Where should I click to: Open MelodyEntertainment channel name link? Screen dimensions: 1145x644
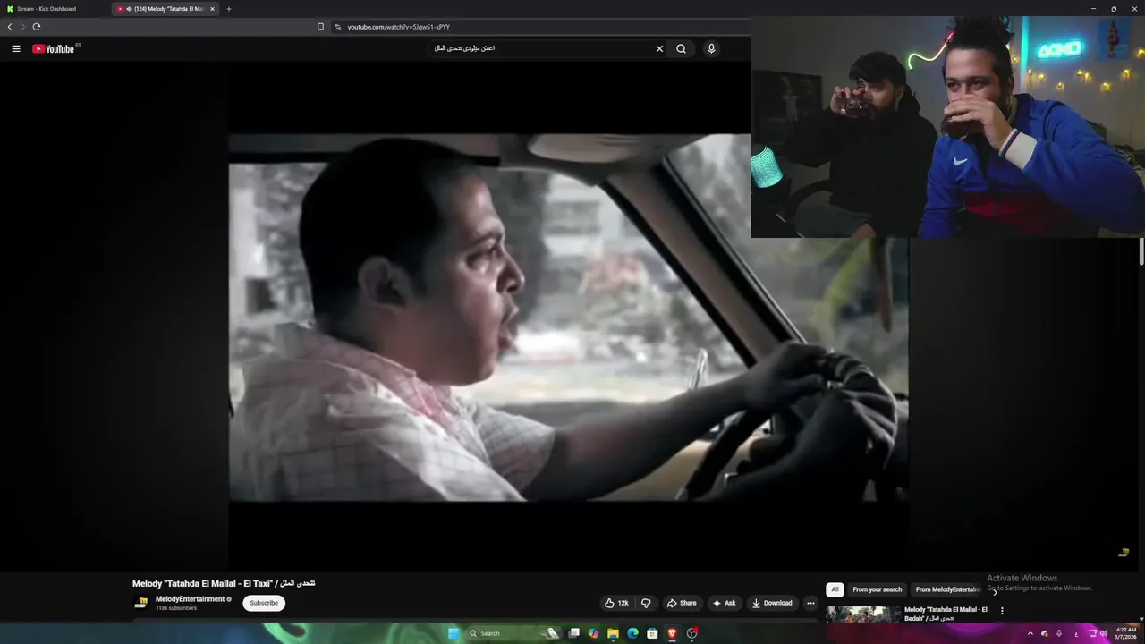click(190, 599)
